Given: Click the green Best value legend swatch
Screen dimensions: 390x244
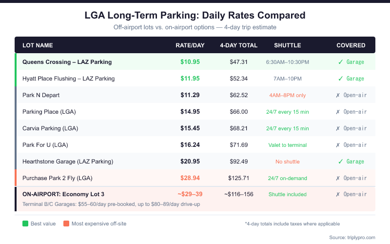Looking at the screenshot, I should tap(25, 224).
